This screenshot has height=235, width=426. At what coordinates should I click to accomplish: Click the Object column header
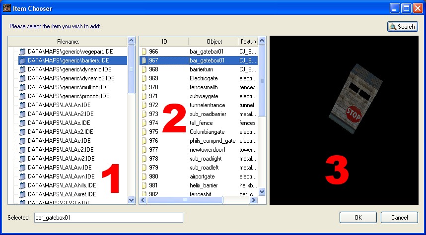[214, 41]
